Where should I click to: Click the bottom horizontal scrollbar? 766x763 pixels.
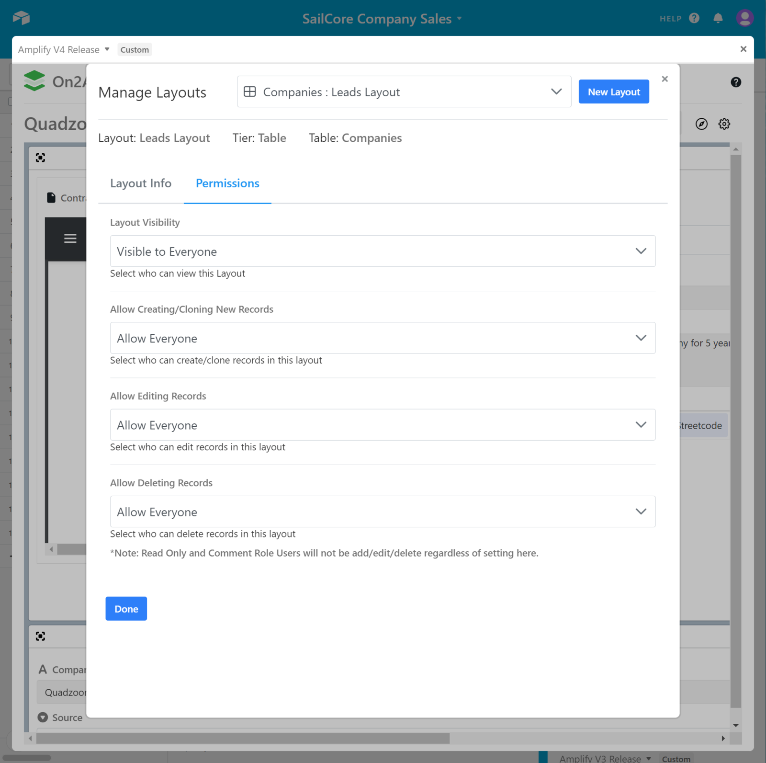coord(243,739)
